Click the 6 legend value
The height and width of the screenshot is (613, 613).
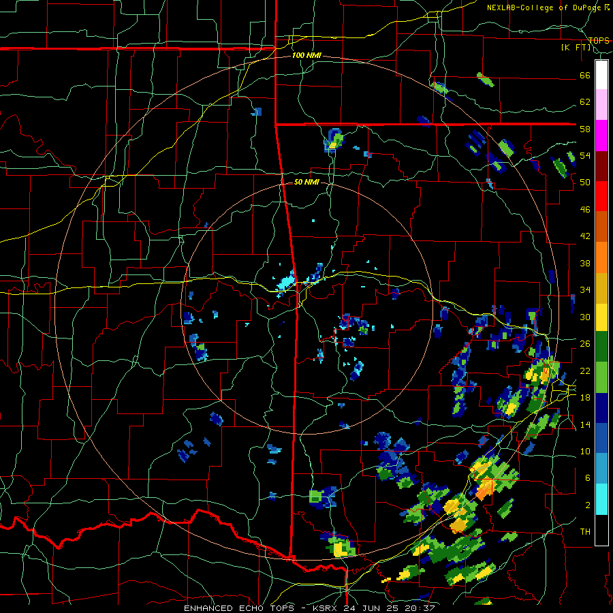point(587,477)
